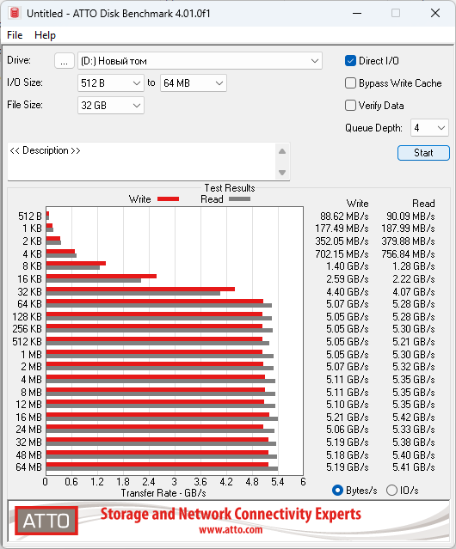Click description scroll down arrow
This screenshot has height=549, width=456.
coord(282,173)
